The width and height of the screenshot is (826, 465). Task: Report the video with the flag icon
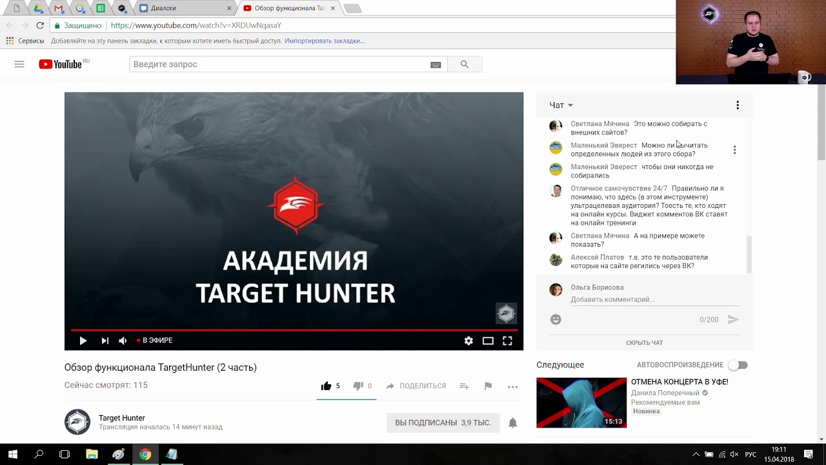click(488, 386)
